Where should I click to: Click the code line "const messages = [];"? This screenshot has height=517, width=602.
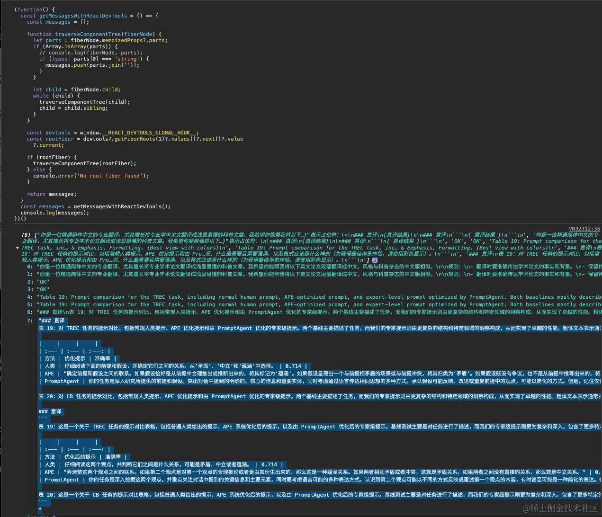[58, 22]
